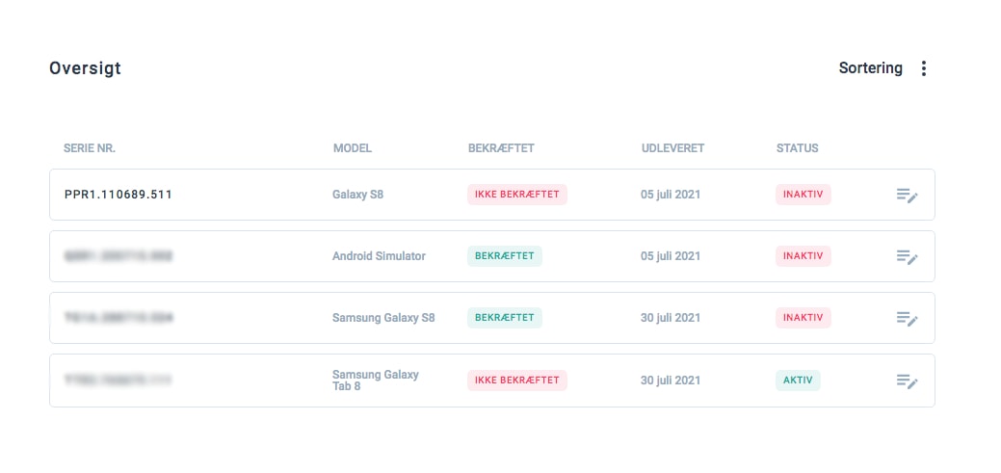
Task: Open the three-dot options menu
Action: tap(924, 68)
